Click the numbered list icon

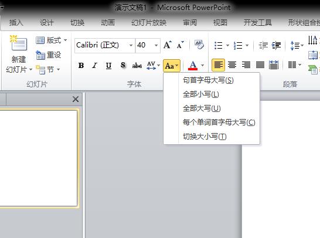click(238, 45)
